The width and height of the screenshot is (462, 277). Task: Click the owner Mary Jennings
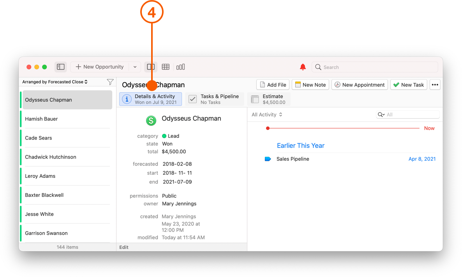point(179,204)
